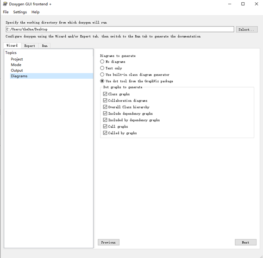This screenshot has width=263, height=258.
Task: Switch to the Wizard tab
Action: coord(12,45)
